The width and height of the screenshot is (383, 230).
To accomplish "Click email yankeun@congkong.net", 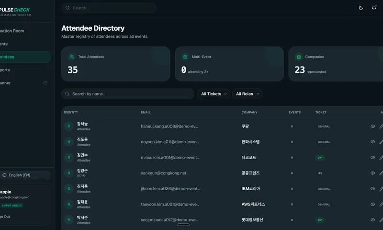I will [x=163, y=173].
